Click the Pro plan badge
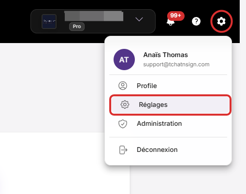Screen dimensions: 246x194 (77, 27)
